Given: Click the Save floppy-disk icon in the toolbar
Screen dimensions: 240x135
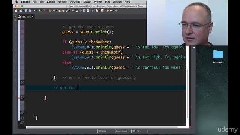Looking at the screenshot, I should click(26, 11).
